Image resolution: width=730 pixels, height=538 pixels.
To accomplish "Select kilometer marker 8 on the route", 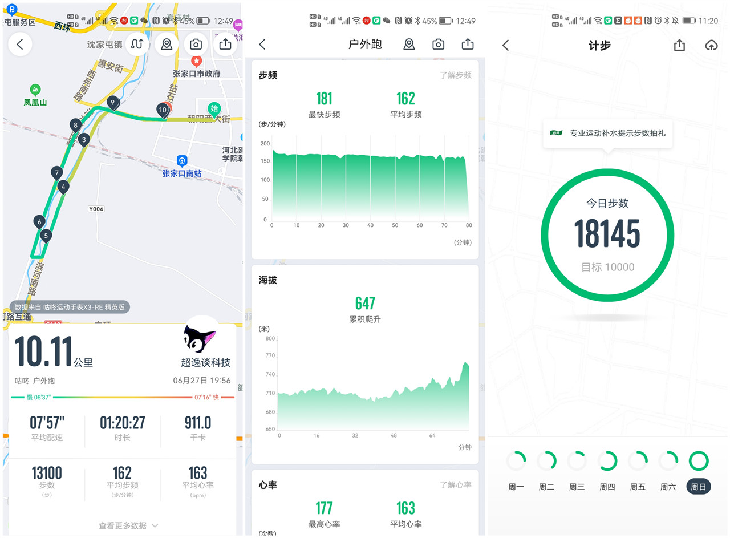I will pos(75,126).
